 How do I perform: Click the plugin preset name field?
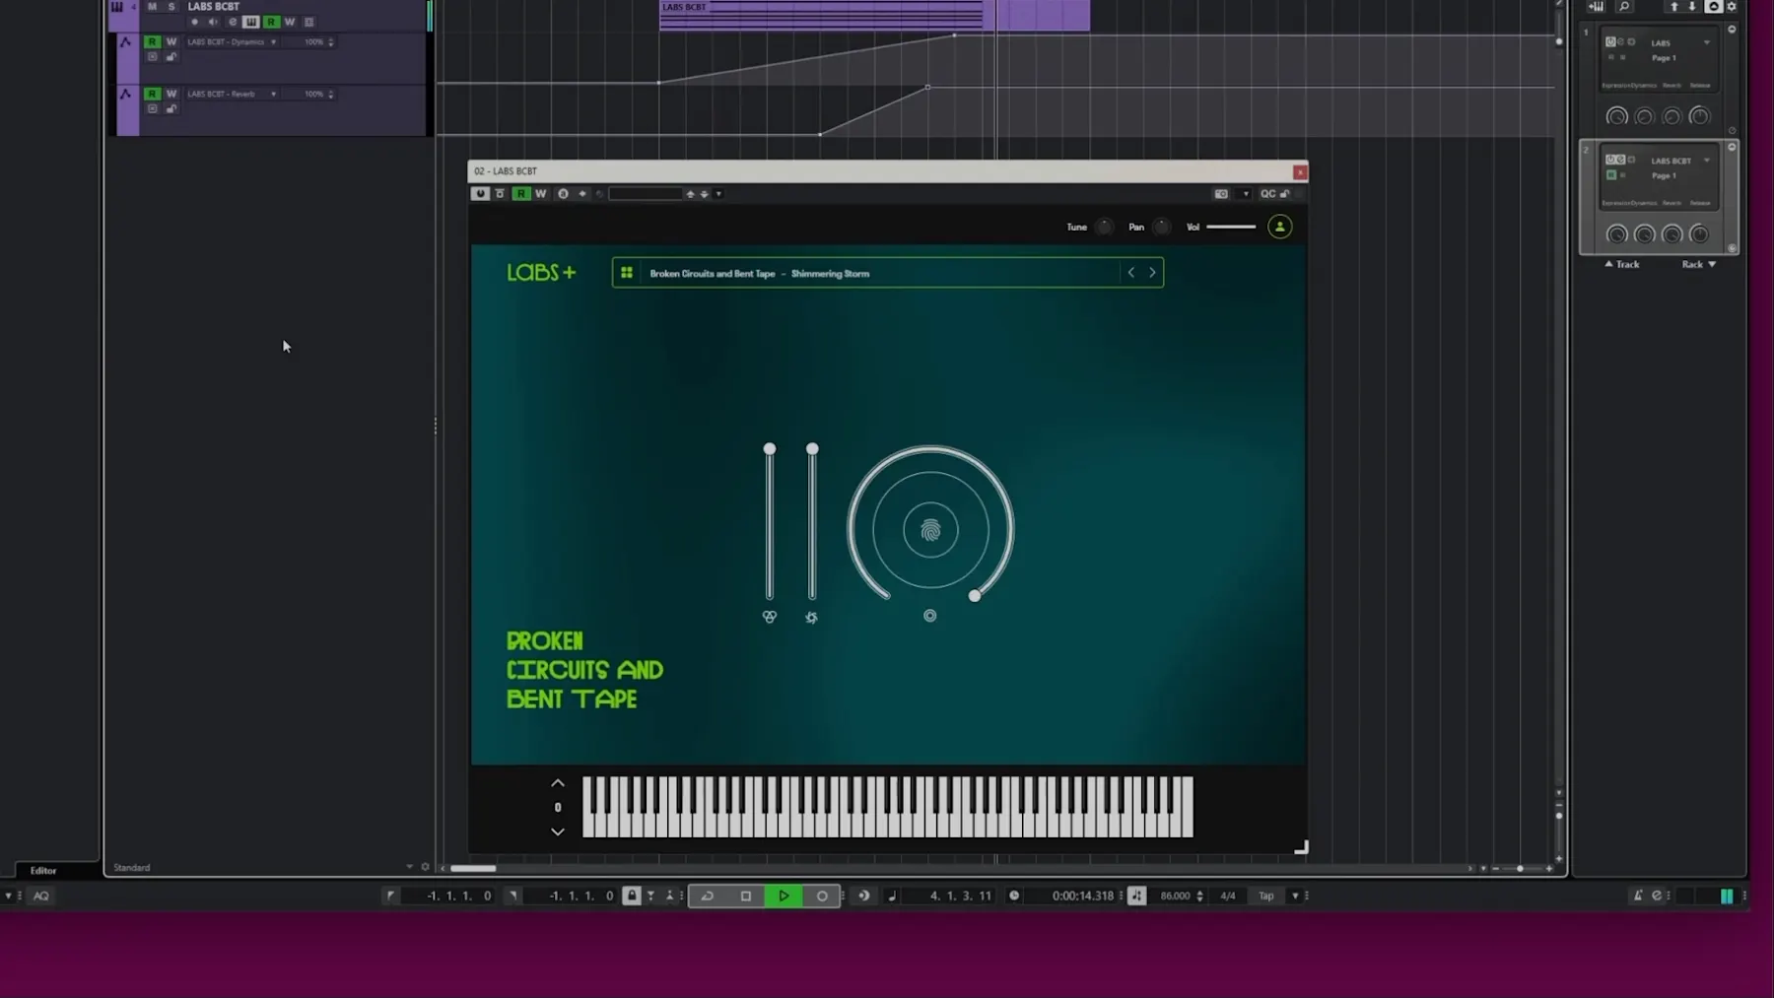coord(646,194)
